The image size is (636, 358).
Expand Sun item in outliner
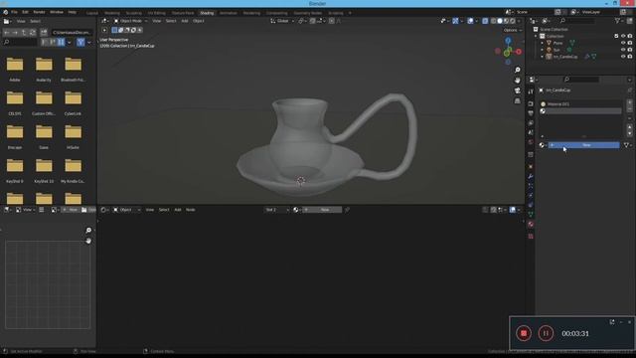tap(543, 50)
